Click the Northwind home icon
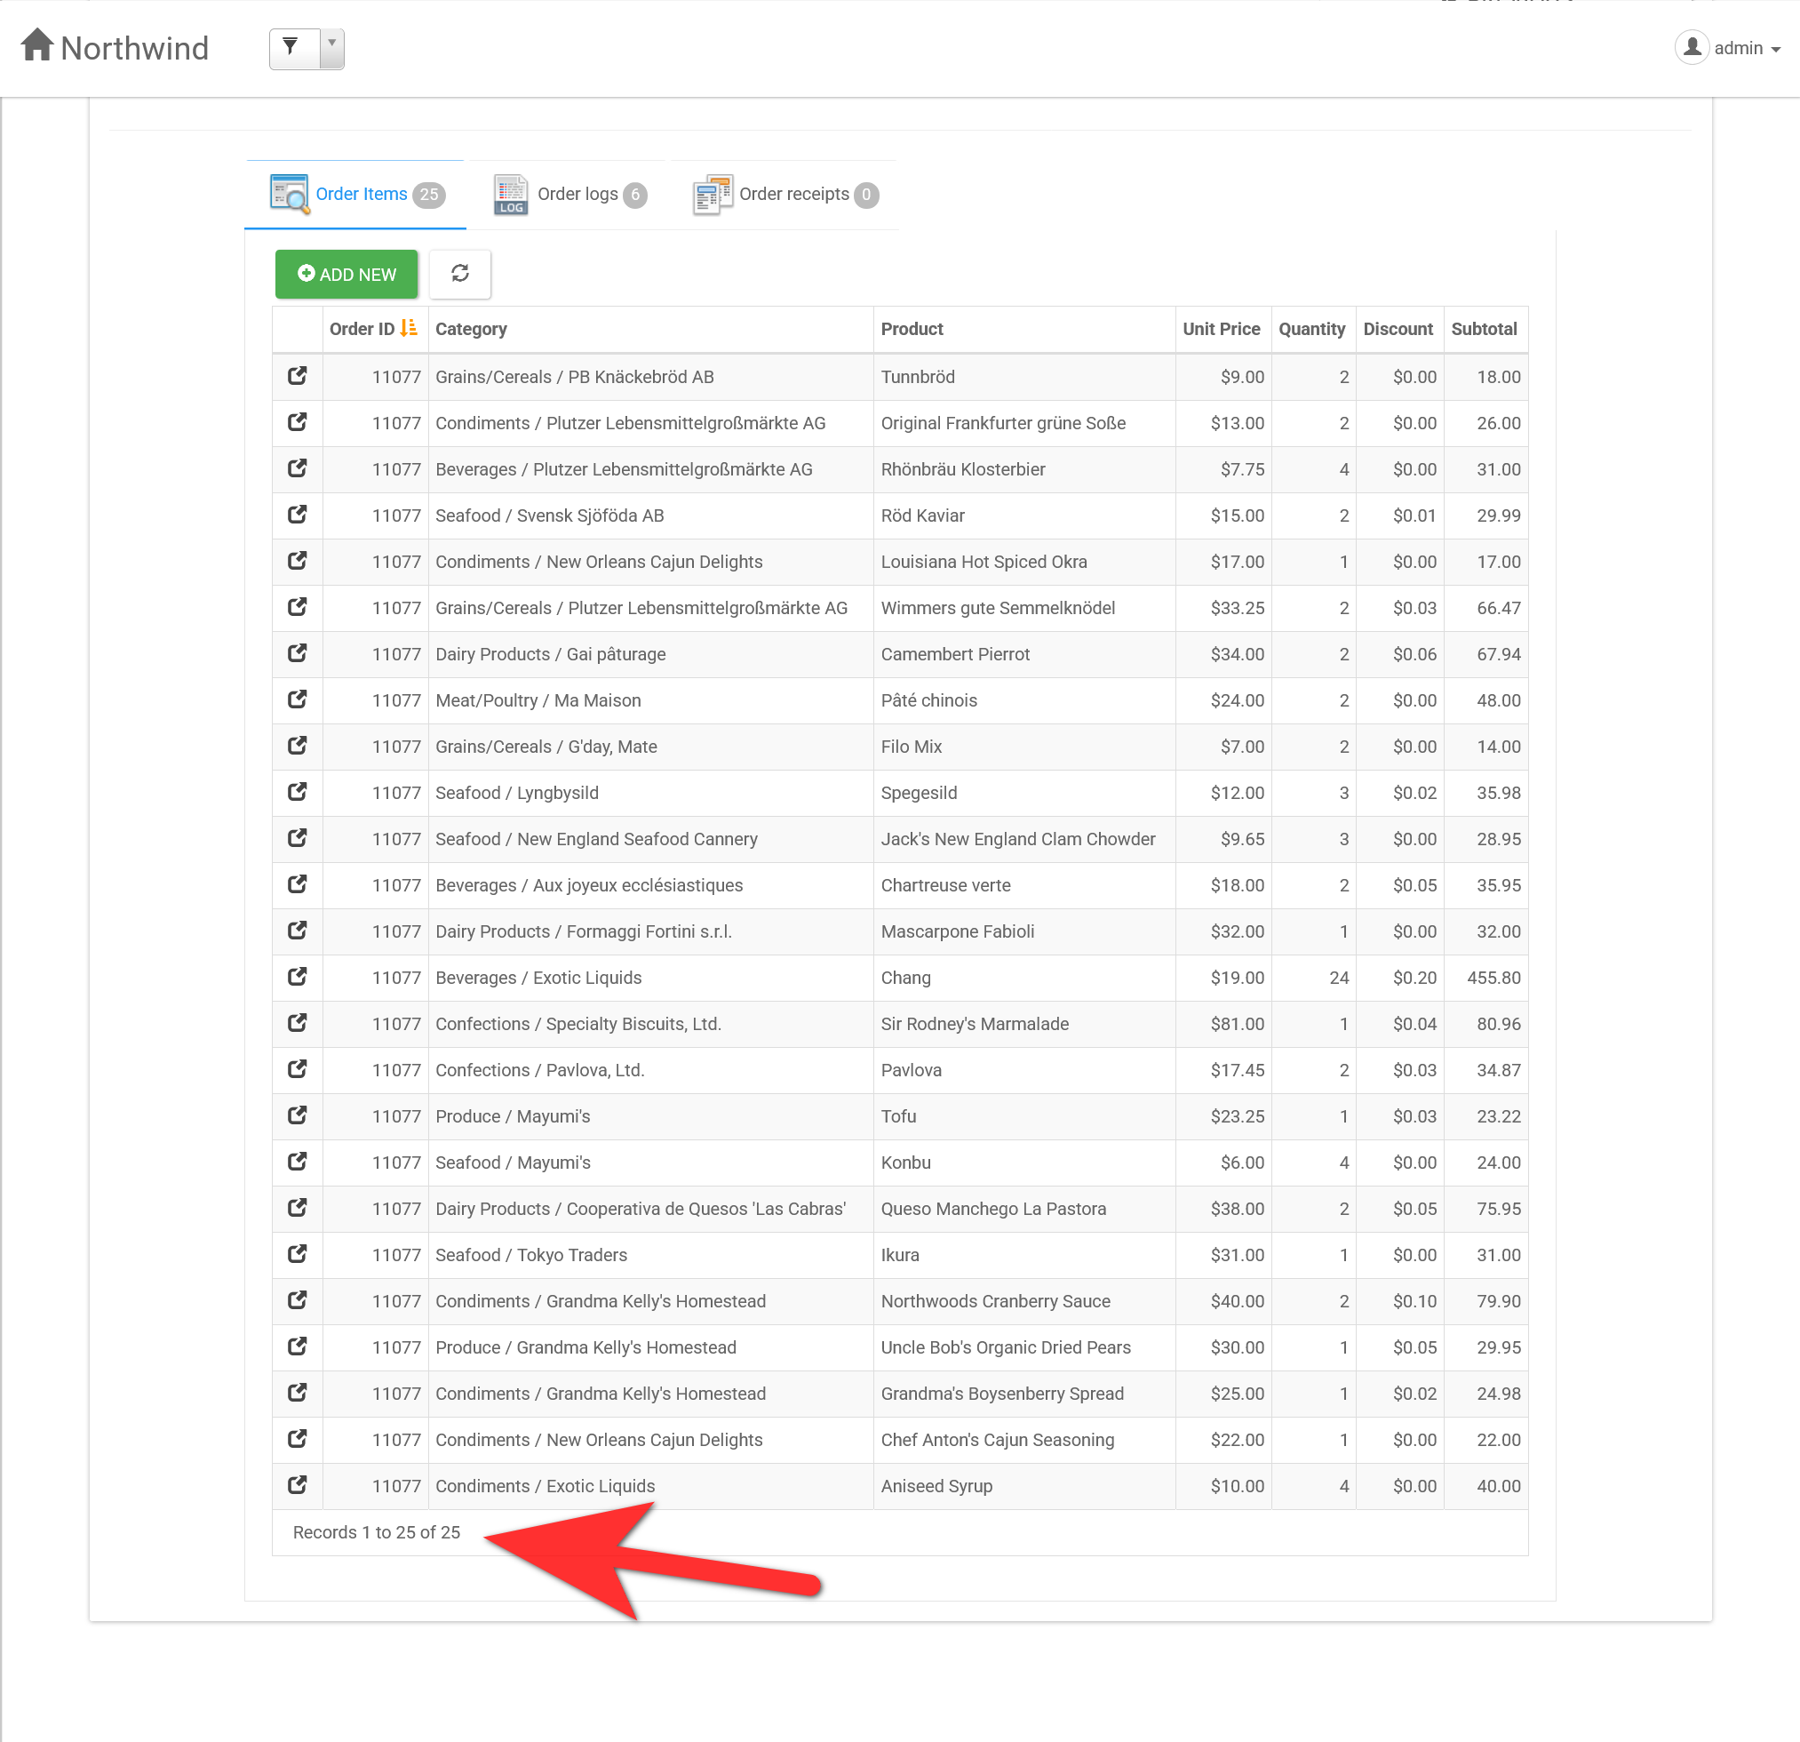This screenshot has width=1800, height=1742. coord(36,46)
